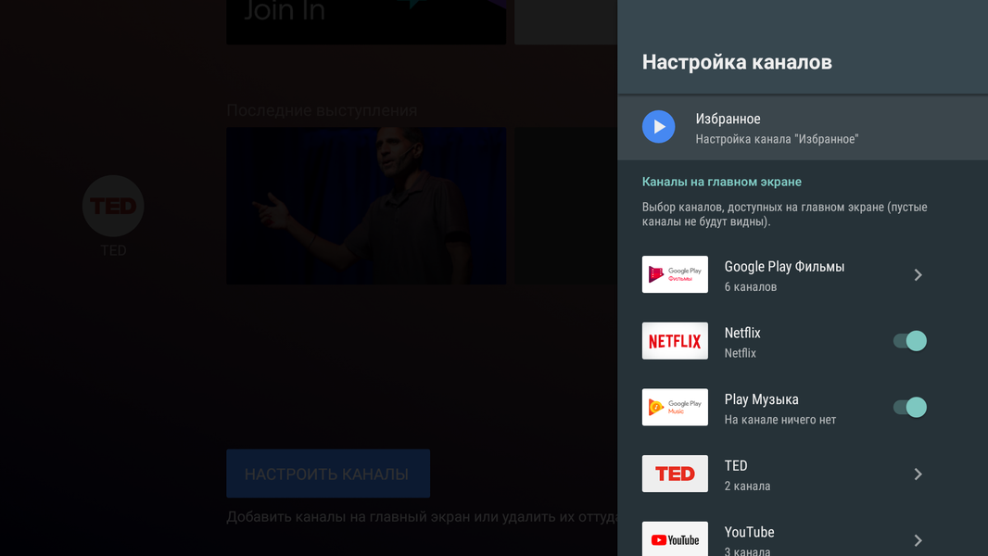Click the TED logo in channel list
Screen dimensions: 988x556
coord(675,474)
